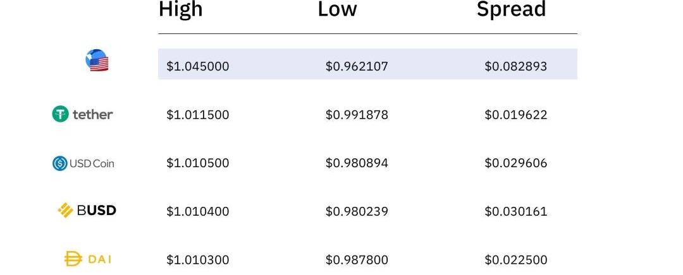The width and height of the screenshot is (683, 275).
Task: Click the Spread column header
Action: coord(511,9)
